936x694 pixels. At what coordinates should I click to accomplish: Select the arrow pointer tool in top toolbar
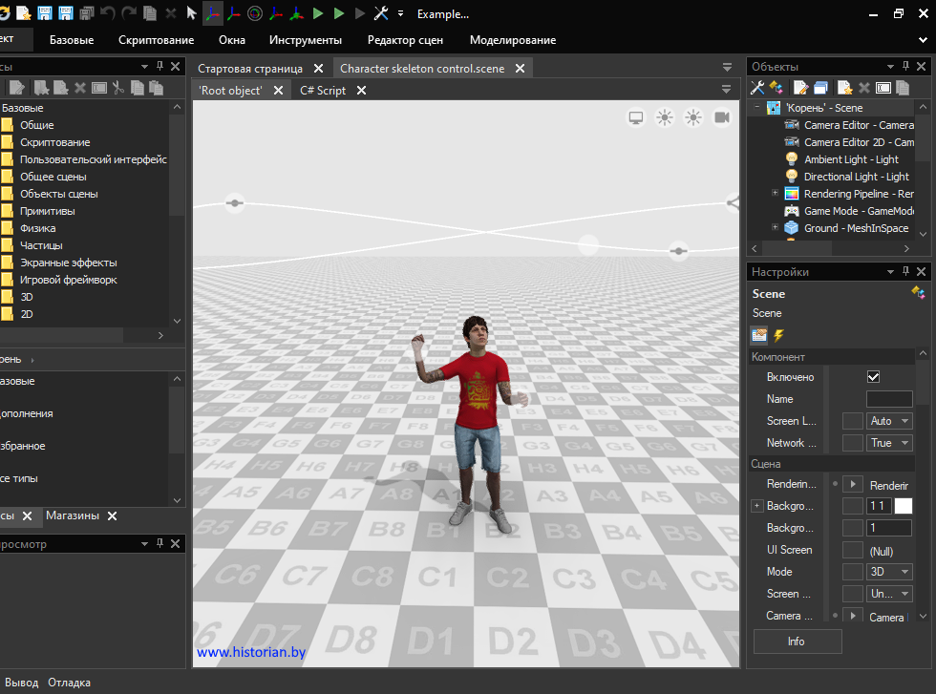tap(192, 13)
